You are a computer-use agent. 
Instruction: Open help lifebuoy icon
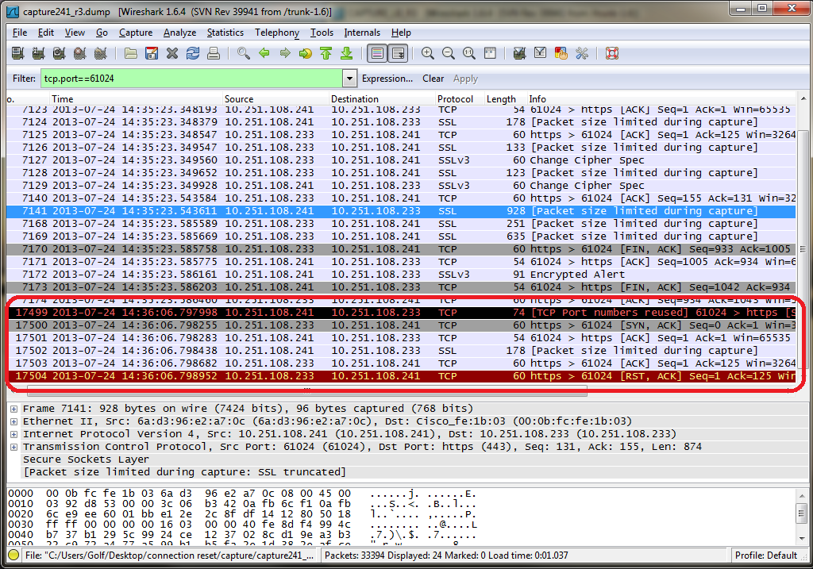click(x=612, y=53)
